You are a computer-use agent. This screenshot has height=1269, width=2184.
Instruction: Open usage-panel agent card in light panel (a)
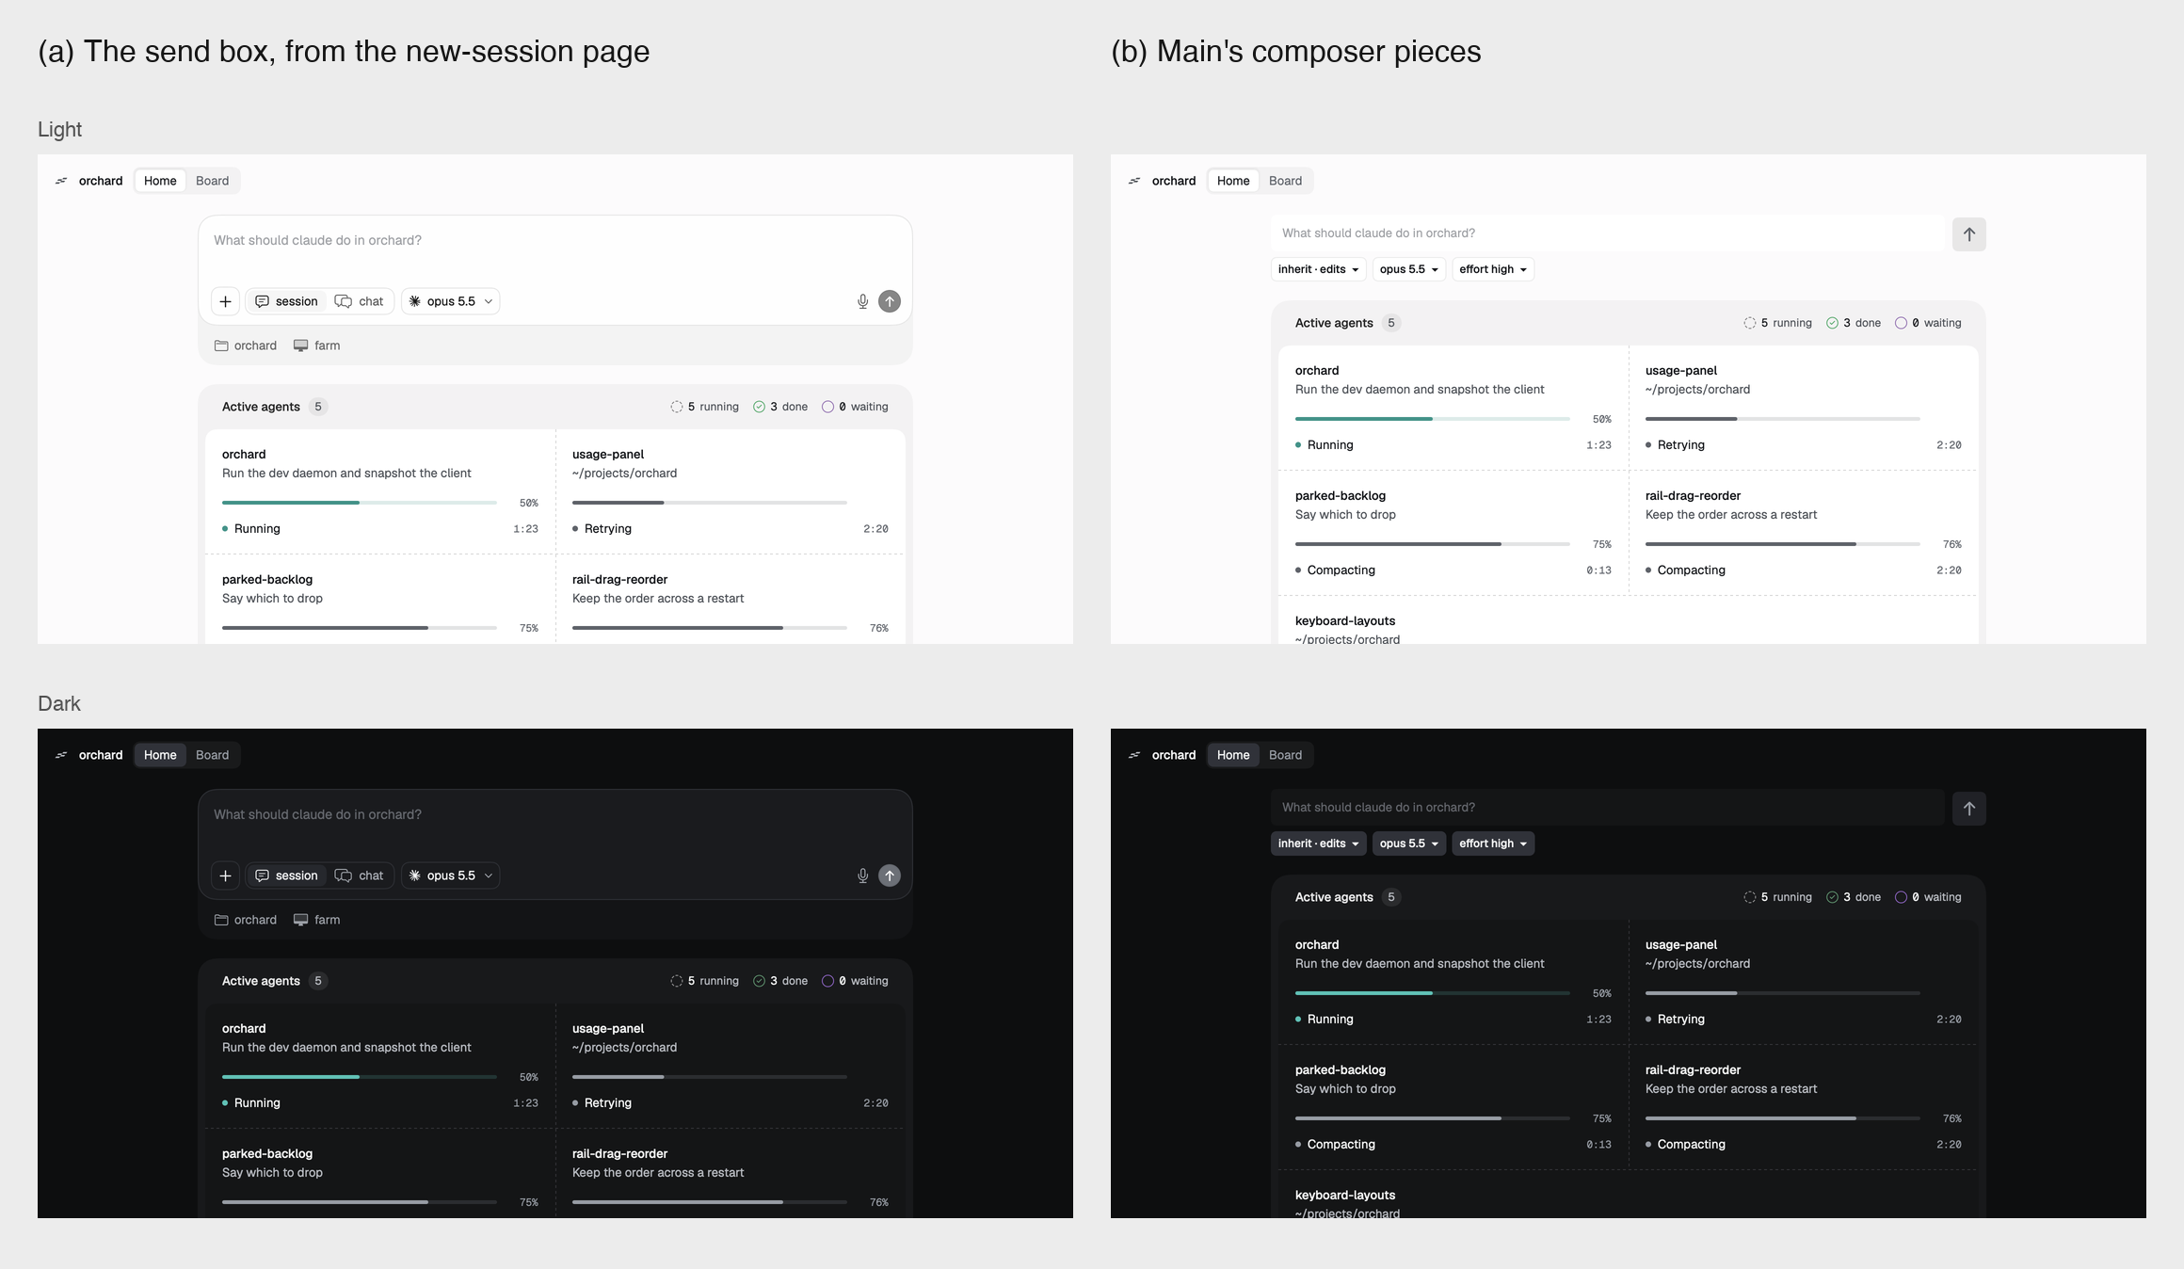(731, 491)
